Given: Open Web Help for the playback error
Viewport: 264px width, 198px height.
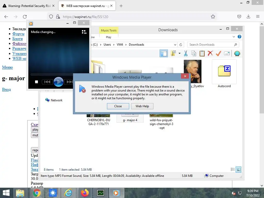Looking at the screenshot, I should tap(142, 106).
